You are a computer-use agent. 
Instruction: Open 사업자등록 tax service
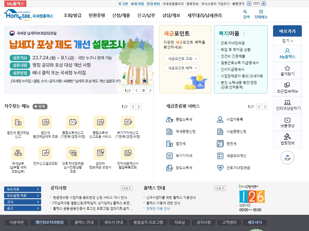point(230,119)
